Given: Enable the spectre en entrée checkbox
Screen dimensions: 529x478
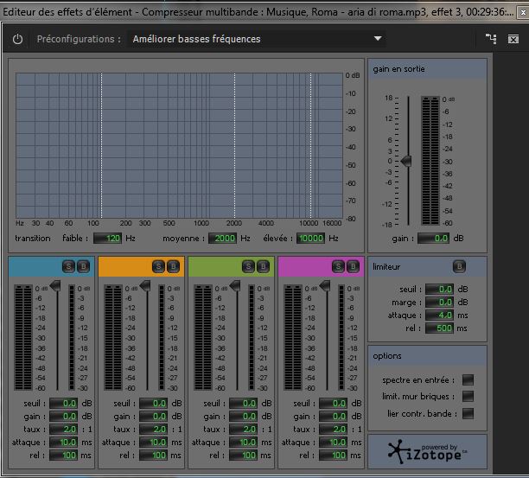Looking at the screenshot, I should 468,379.
